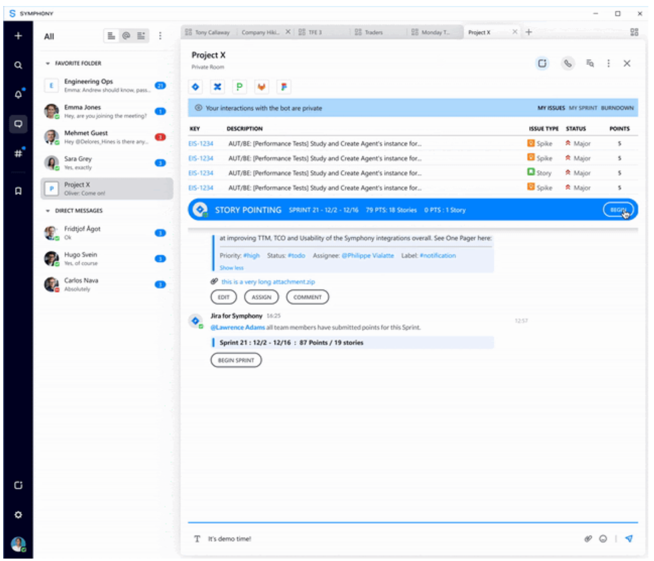Image resolution: width=654 pixels, height=561 pixels.
Task: Select the MY ISSUES view
Action: pos(552,108)
